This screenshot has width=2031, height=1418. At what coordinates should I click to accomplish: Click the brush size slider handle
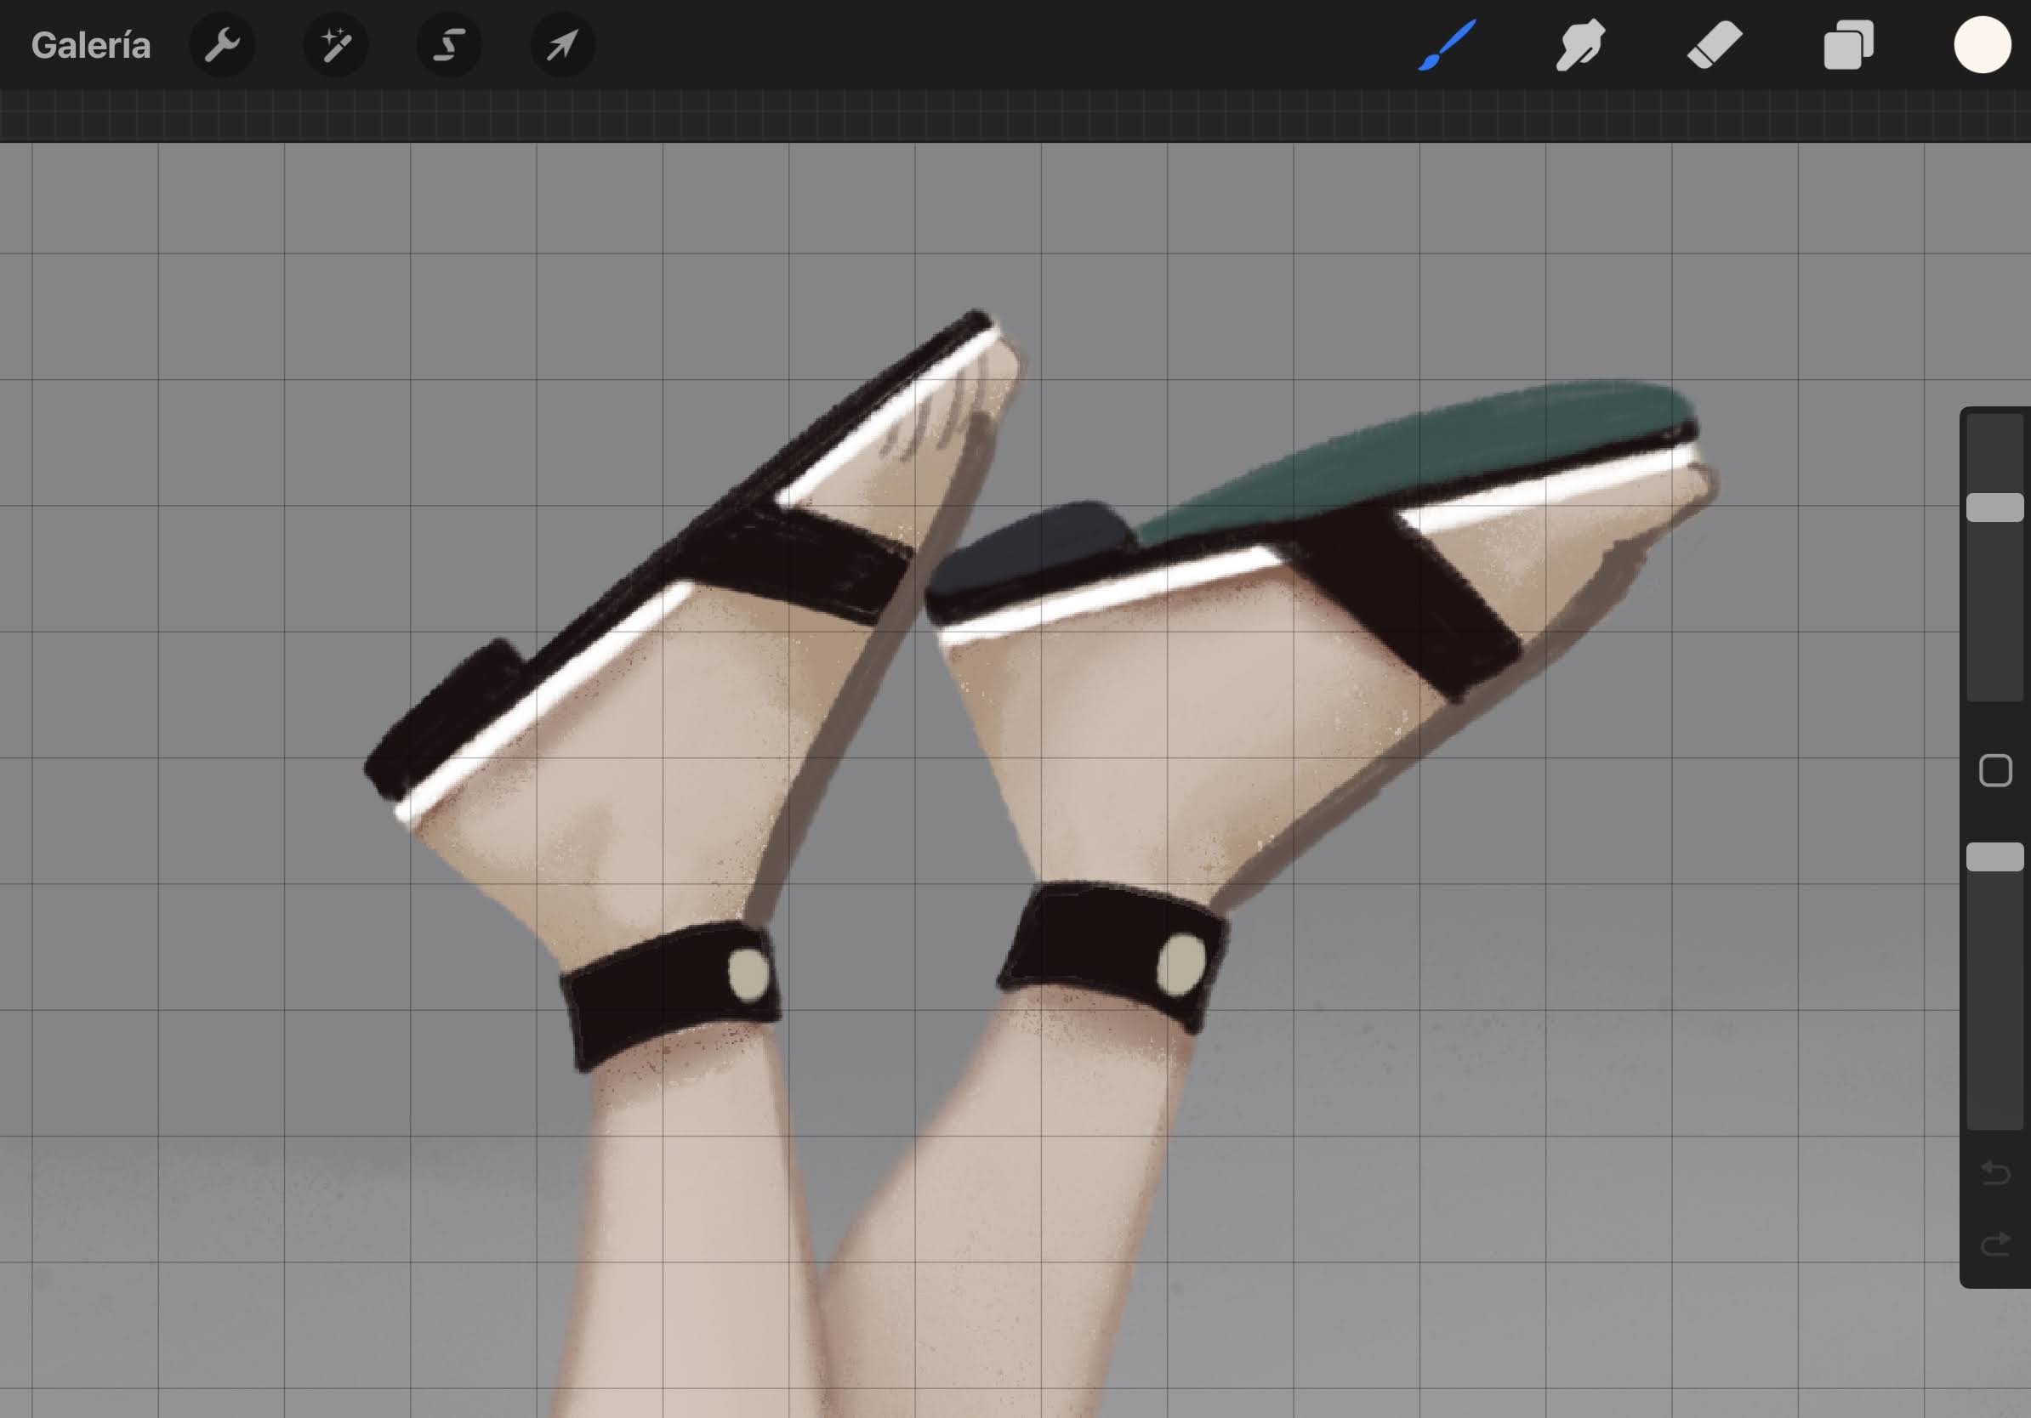[x=1994, y=508]
